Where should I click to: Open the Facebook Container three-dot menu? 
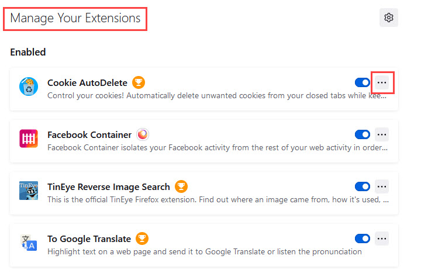(382, 135)
